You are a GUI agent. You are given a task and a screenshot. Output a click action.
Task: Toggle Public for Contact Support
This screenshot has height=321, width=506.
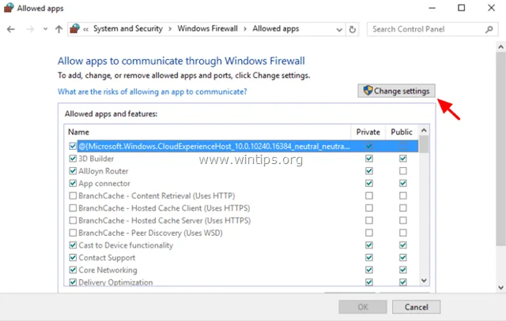point(402,257)
